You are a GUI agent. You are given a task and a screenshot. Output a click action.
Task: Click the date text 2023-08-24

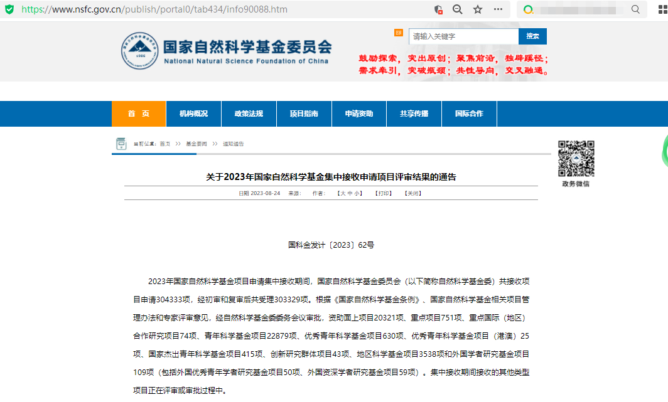[x=266, y=193]
